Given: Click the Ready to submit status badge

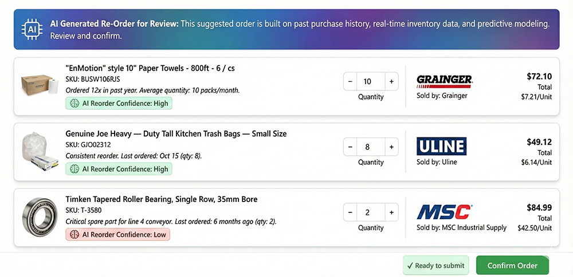Looking at the screenshot, I should click(x=436, y=266).
